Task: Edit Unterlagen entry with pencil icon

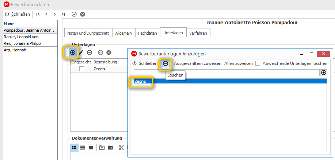Action: [x=81, y=52]
